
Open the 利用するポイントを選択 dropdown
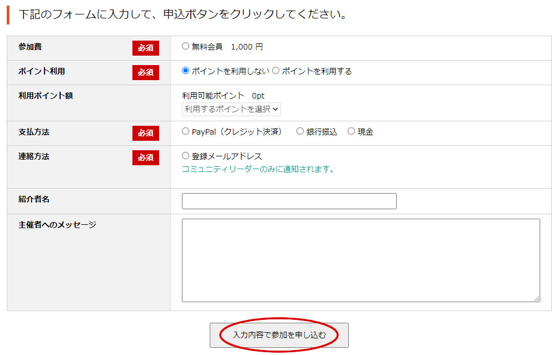coord(231,109)
